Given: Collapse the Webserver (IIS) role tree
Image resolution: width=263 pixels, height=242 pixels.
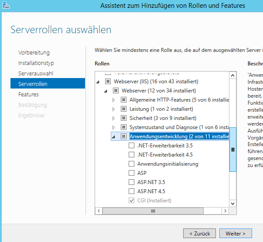Looking at the screenshot, I should pos(98,82).
